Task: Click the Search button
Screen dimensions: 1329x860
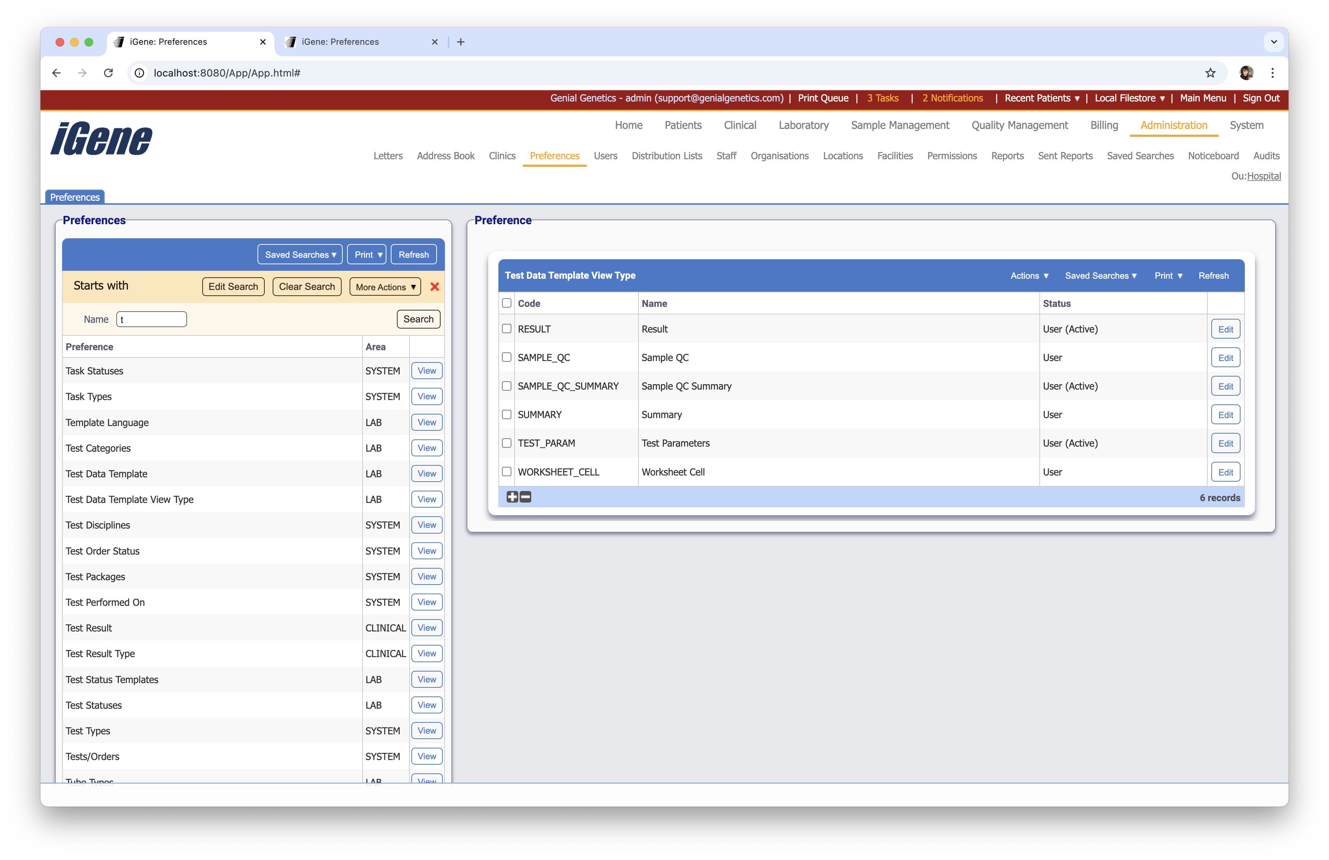Action: pyautogui.click(x=418, y=319)
